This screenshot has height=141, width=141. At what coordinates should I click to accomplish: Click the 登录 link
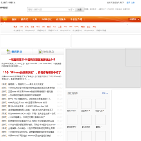[128, 2]
